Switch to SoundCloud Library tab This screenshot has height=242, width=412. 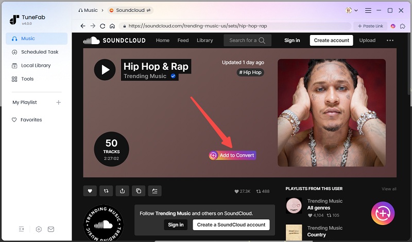click(x=204, y=41)
